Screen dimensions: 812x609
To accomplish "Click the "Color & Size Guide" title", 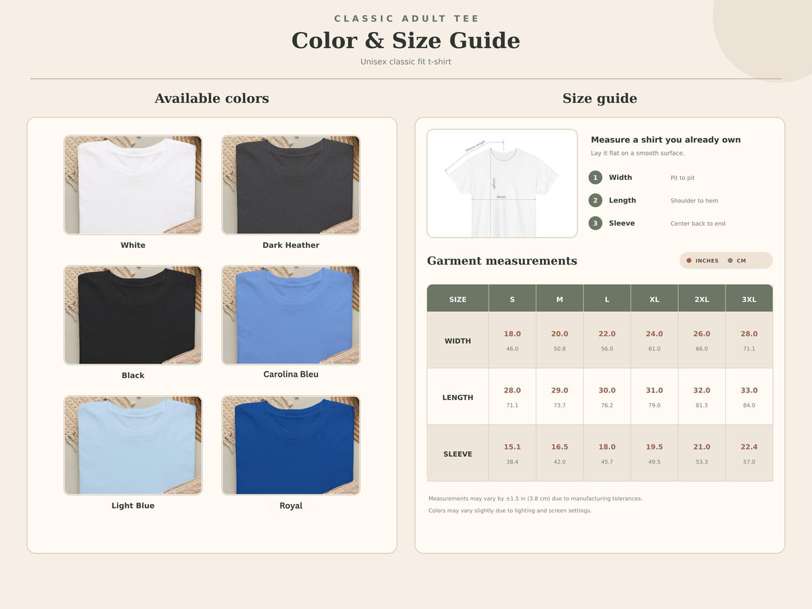I will (406, 41).
